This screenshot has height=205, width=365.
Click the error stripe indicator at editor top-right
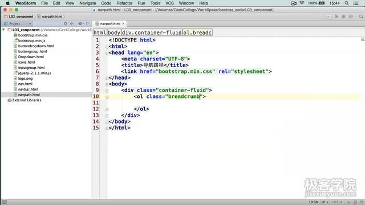363,39
